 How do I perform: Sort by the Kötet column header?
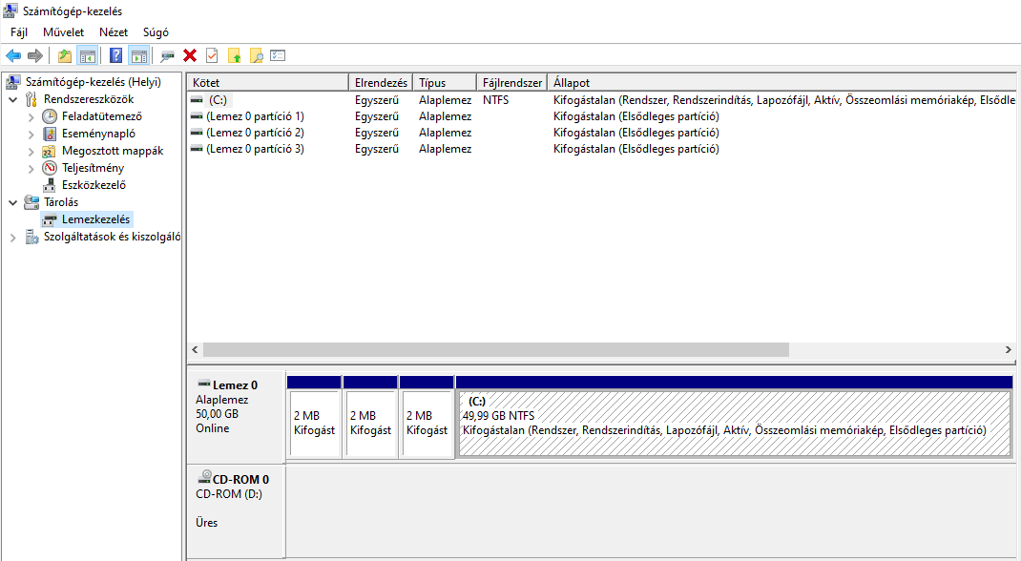267,83
